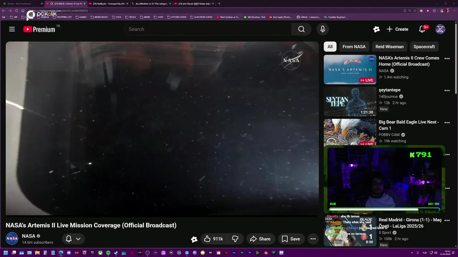Switch to AccuWeather on X tab
The height and width of the screenshot is (257, 458).
[x=151, y=4]
